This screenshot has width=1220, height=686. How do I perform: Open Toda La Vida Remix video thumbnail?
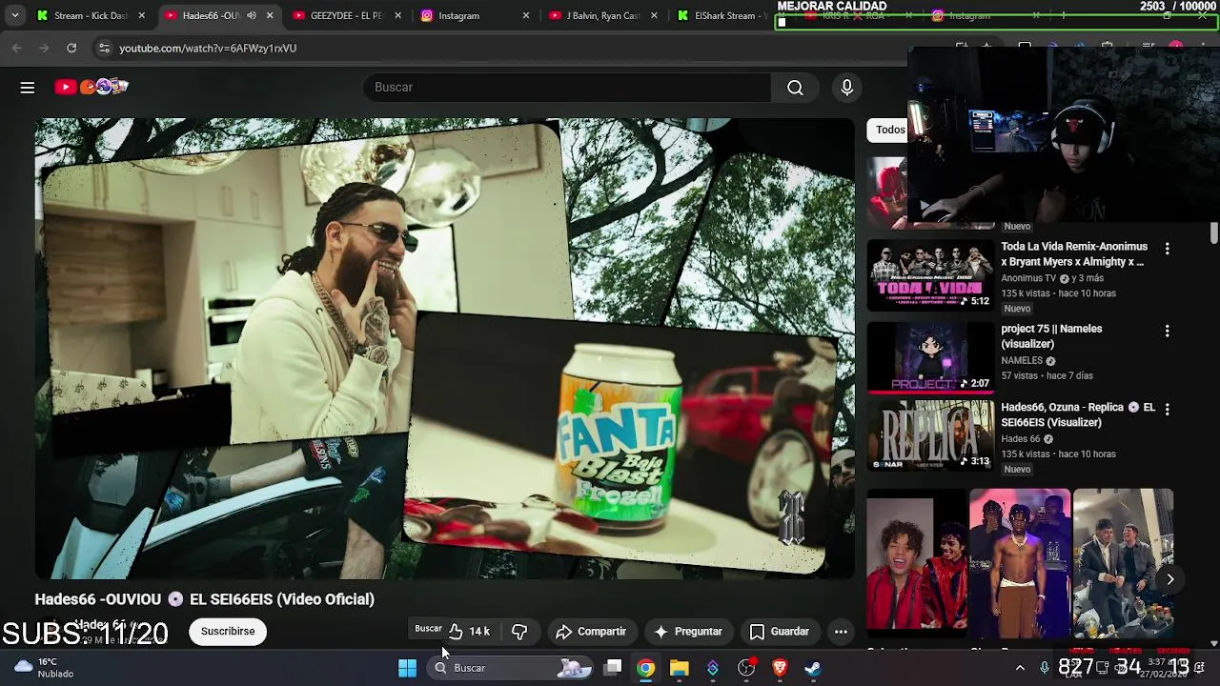tap(930, 275)
